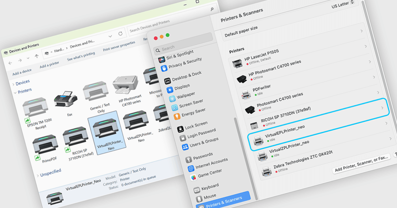Open Print server properties
Viewport: 397px width, 208px height.
119,46
